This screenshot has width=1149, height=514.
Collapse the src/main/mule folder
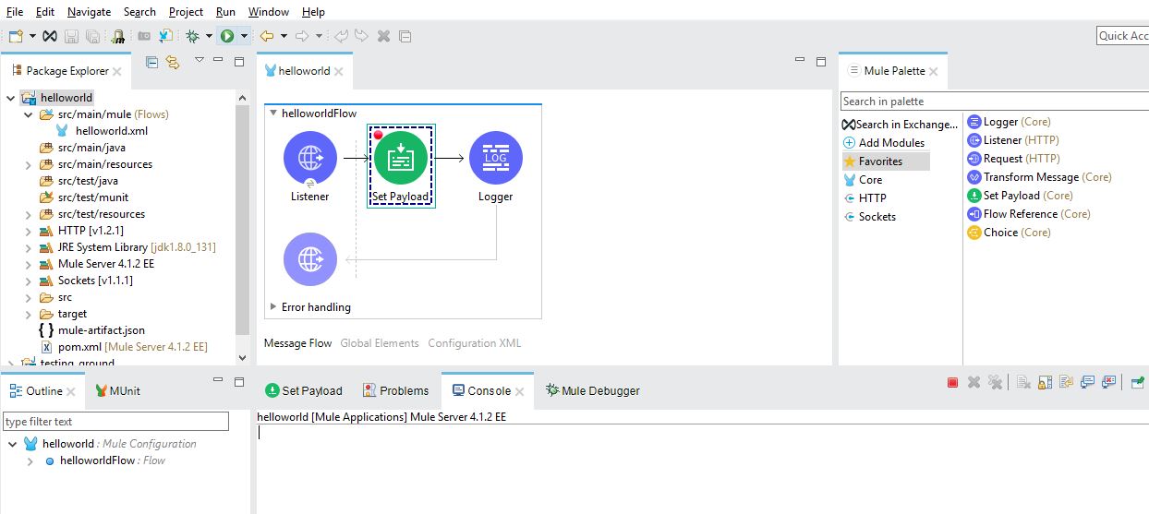(x=28, y=114)
